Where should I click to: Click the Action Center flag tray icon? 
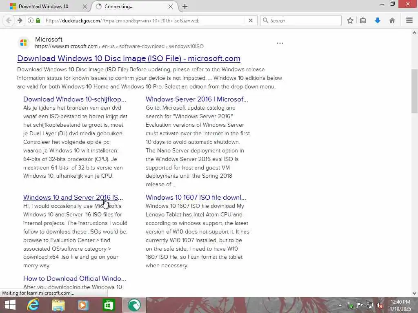pyautogui.click(x=360, y=305)
